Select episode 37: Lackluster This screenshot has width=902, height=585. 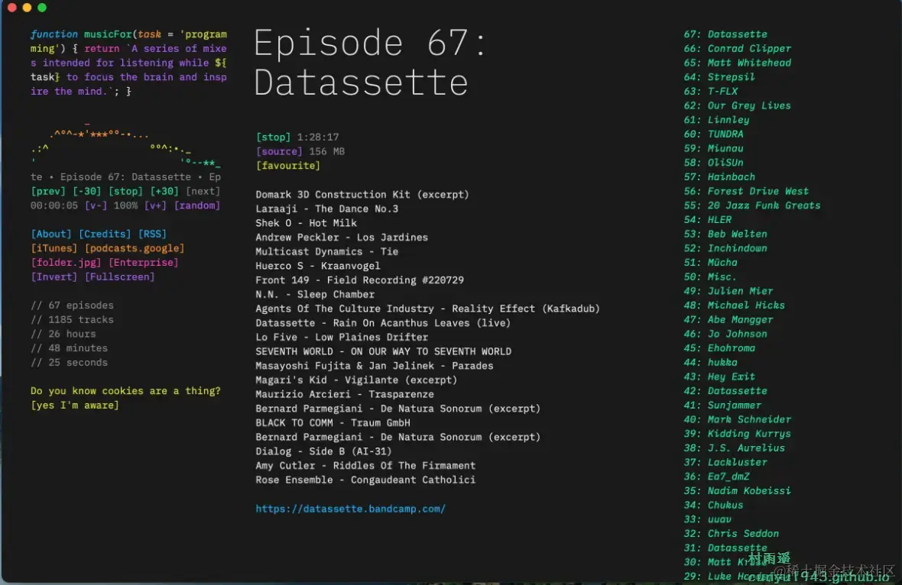tap(725, 462)
